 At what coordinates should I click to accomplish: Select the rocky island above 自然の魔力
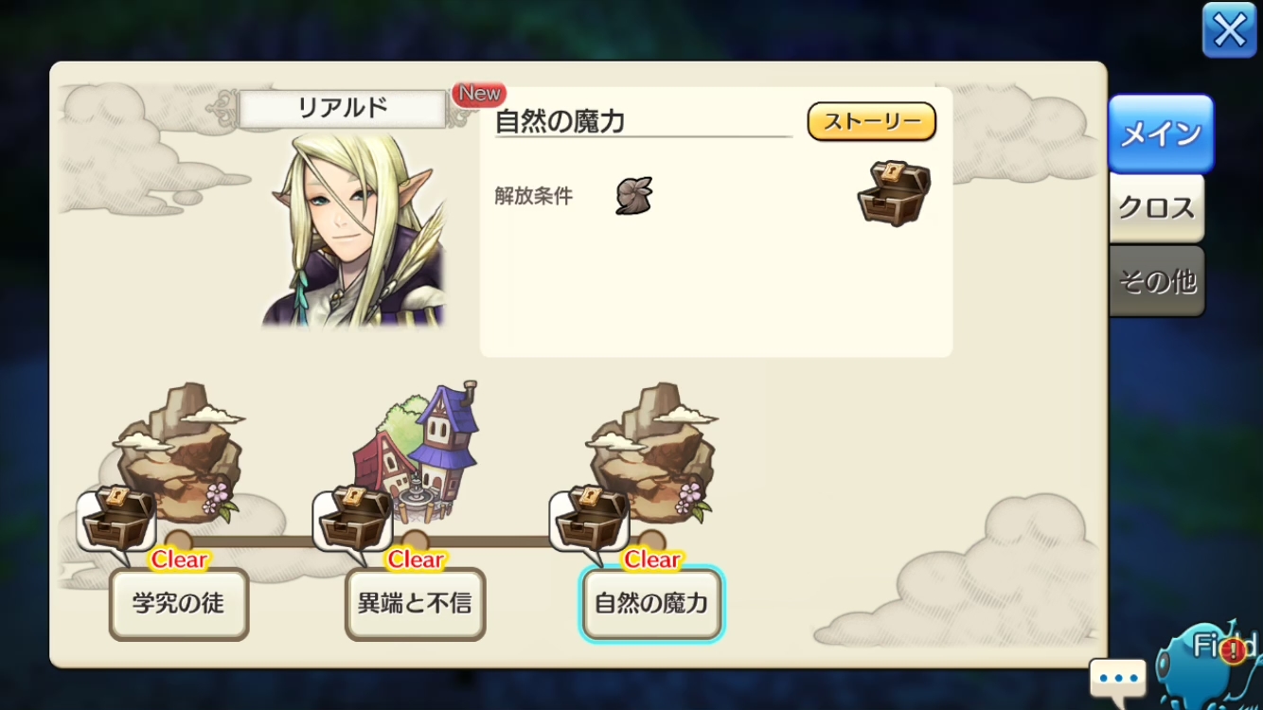click(653, 453)
